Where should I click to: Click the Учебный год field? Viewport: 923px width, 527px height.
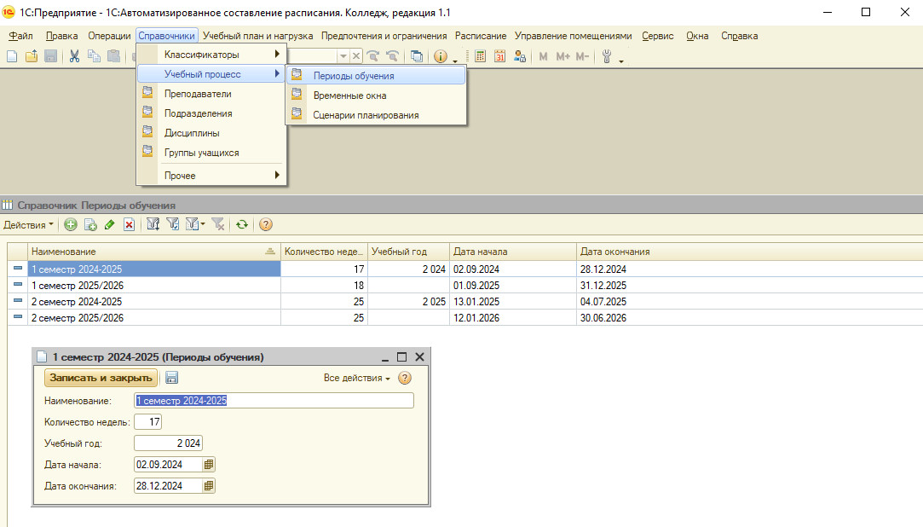tap(169, 443)
